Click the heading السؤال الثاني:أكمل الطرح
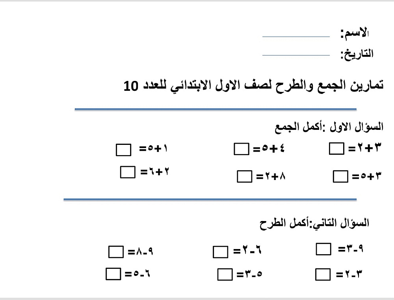The width and height of the screenshot is (394, 300). coord(314,224)
